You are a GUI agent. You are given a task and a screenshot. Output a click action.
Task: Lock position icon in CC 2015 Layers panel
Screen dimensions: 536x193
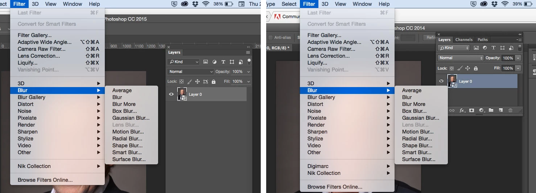point(197,82)
